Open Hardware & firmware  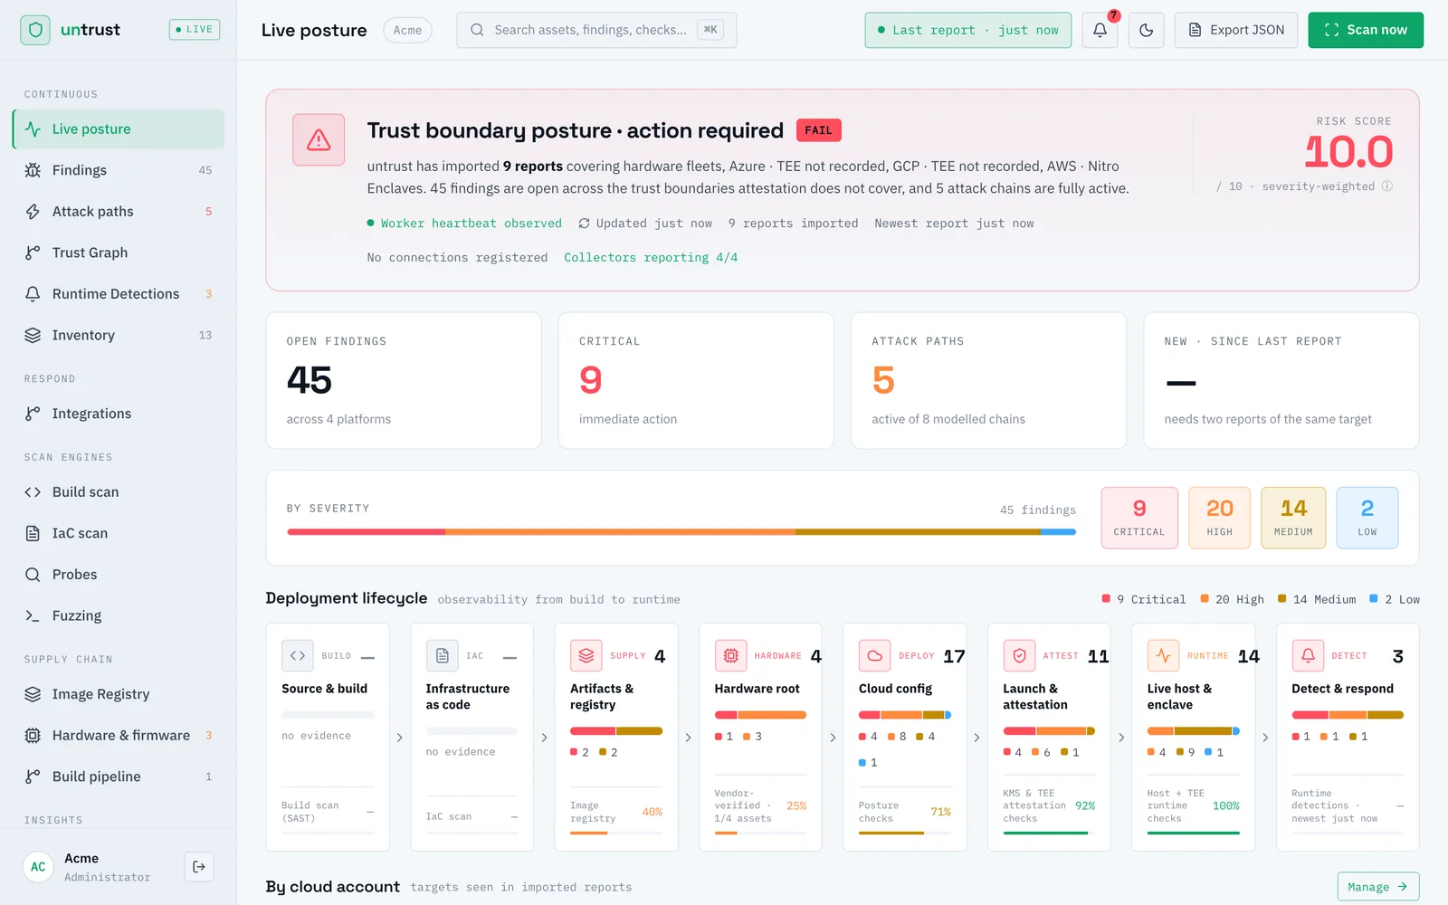(x=119, y=736)
